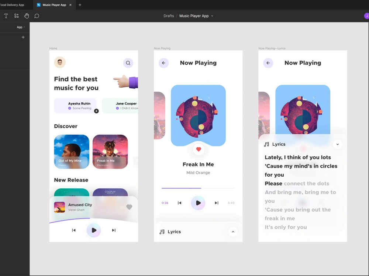Click back arrow on Now Playing--Lyrics frame
Viewport: 369px width, 276px height.
pos(268,63)
